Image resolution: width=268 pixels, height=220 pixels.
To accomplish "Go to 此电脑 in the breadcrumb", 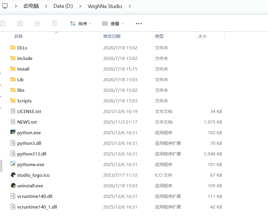I will click(31, 6).
